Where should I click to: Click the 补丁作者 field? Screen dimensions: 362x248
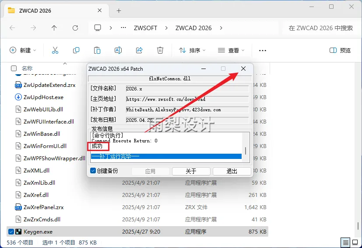187,110
